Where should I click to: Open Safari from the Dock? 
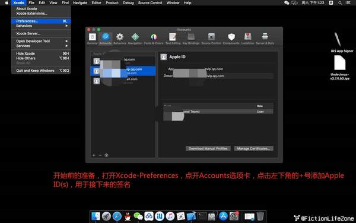tap(117, 216)
